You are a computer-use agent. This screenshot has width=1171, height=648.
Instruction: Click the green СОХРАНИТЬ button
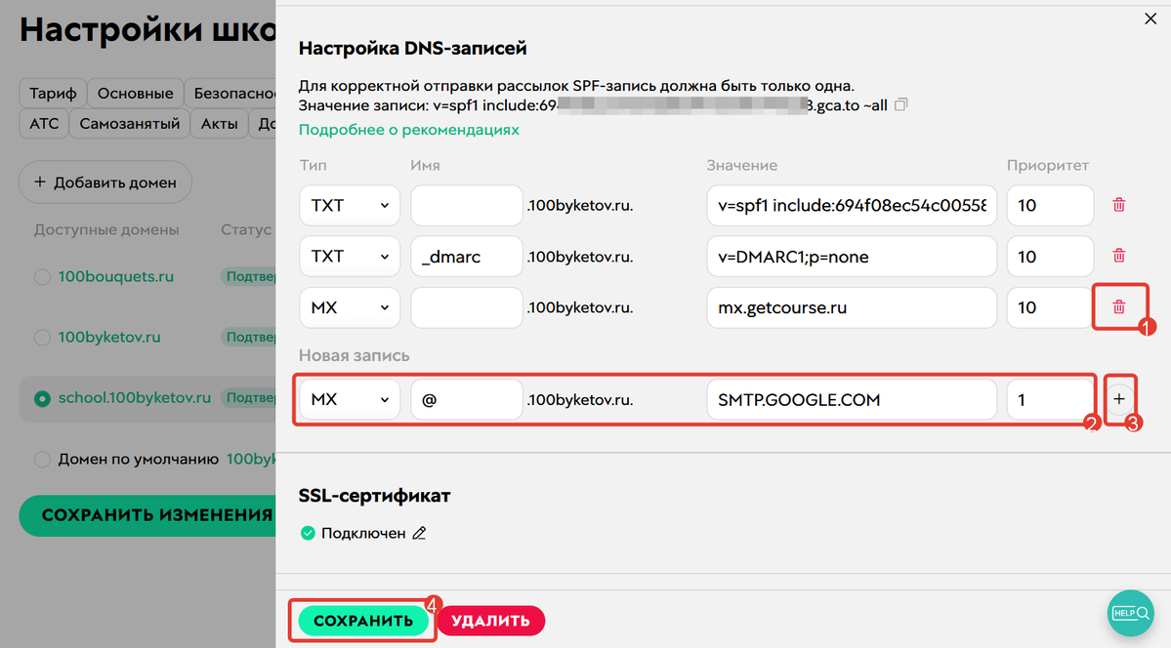point(363,621)
